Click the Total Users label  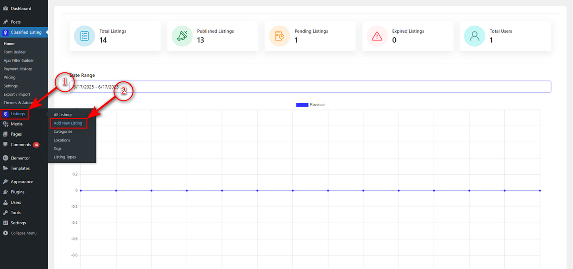coord(501,31)
